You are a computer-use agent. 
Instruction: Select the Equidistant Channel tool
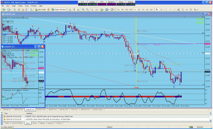[179, 10]
